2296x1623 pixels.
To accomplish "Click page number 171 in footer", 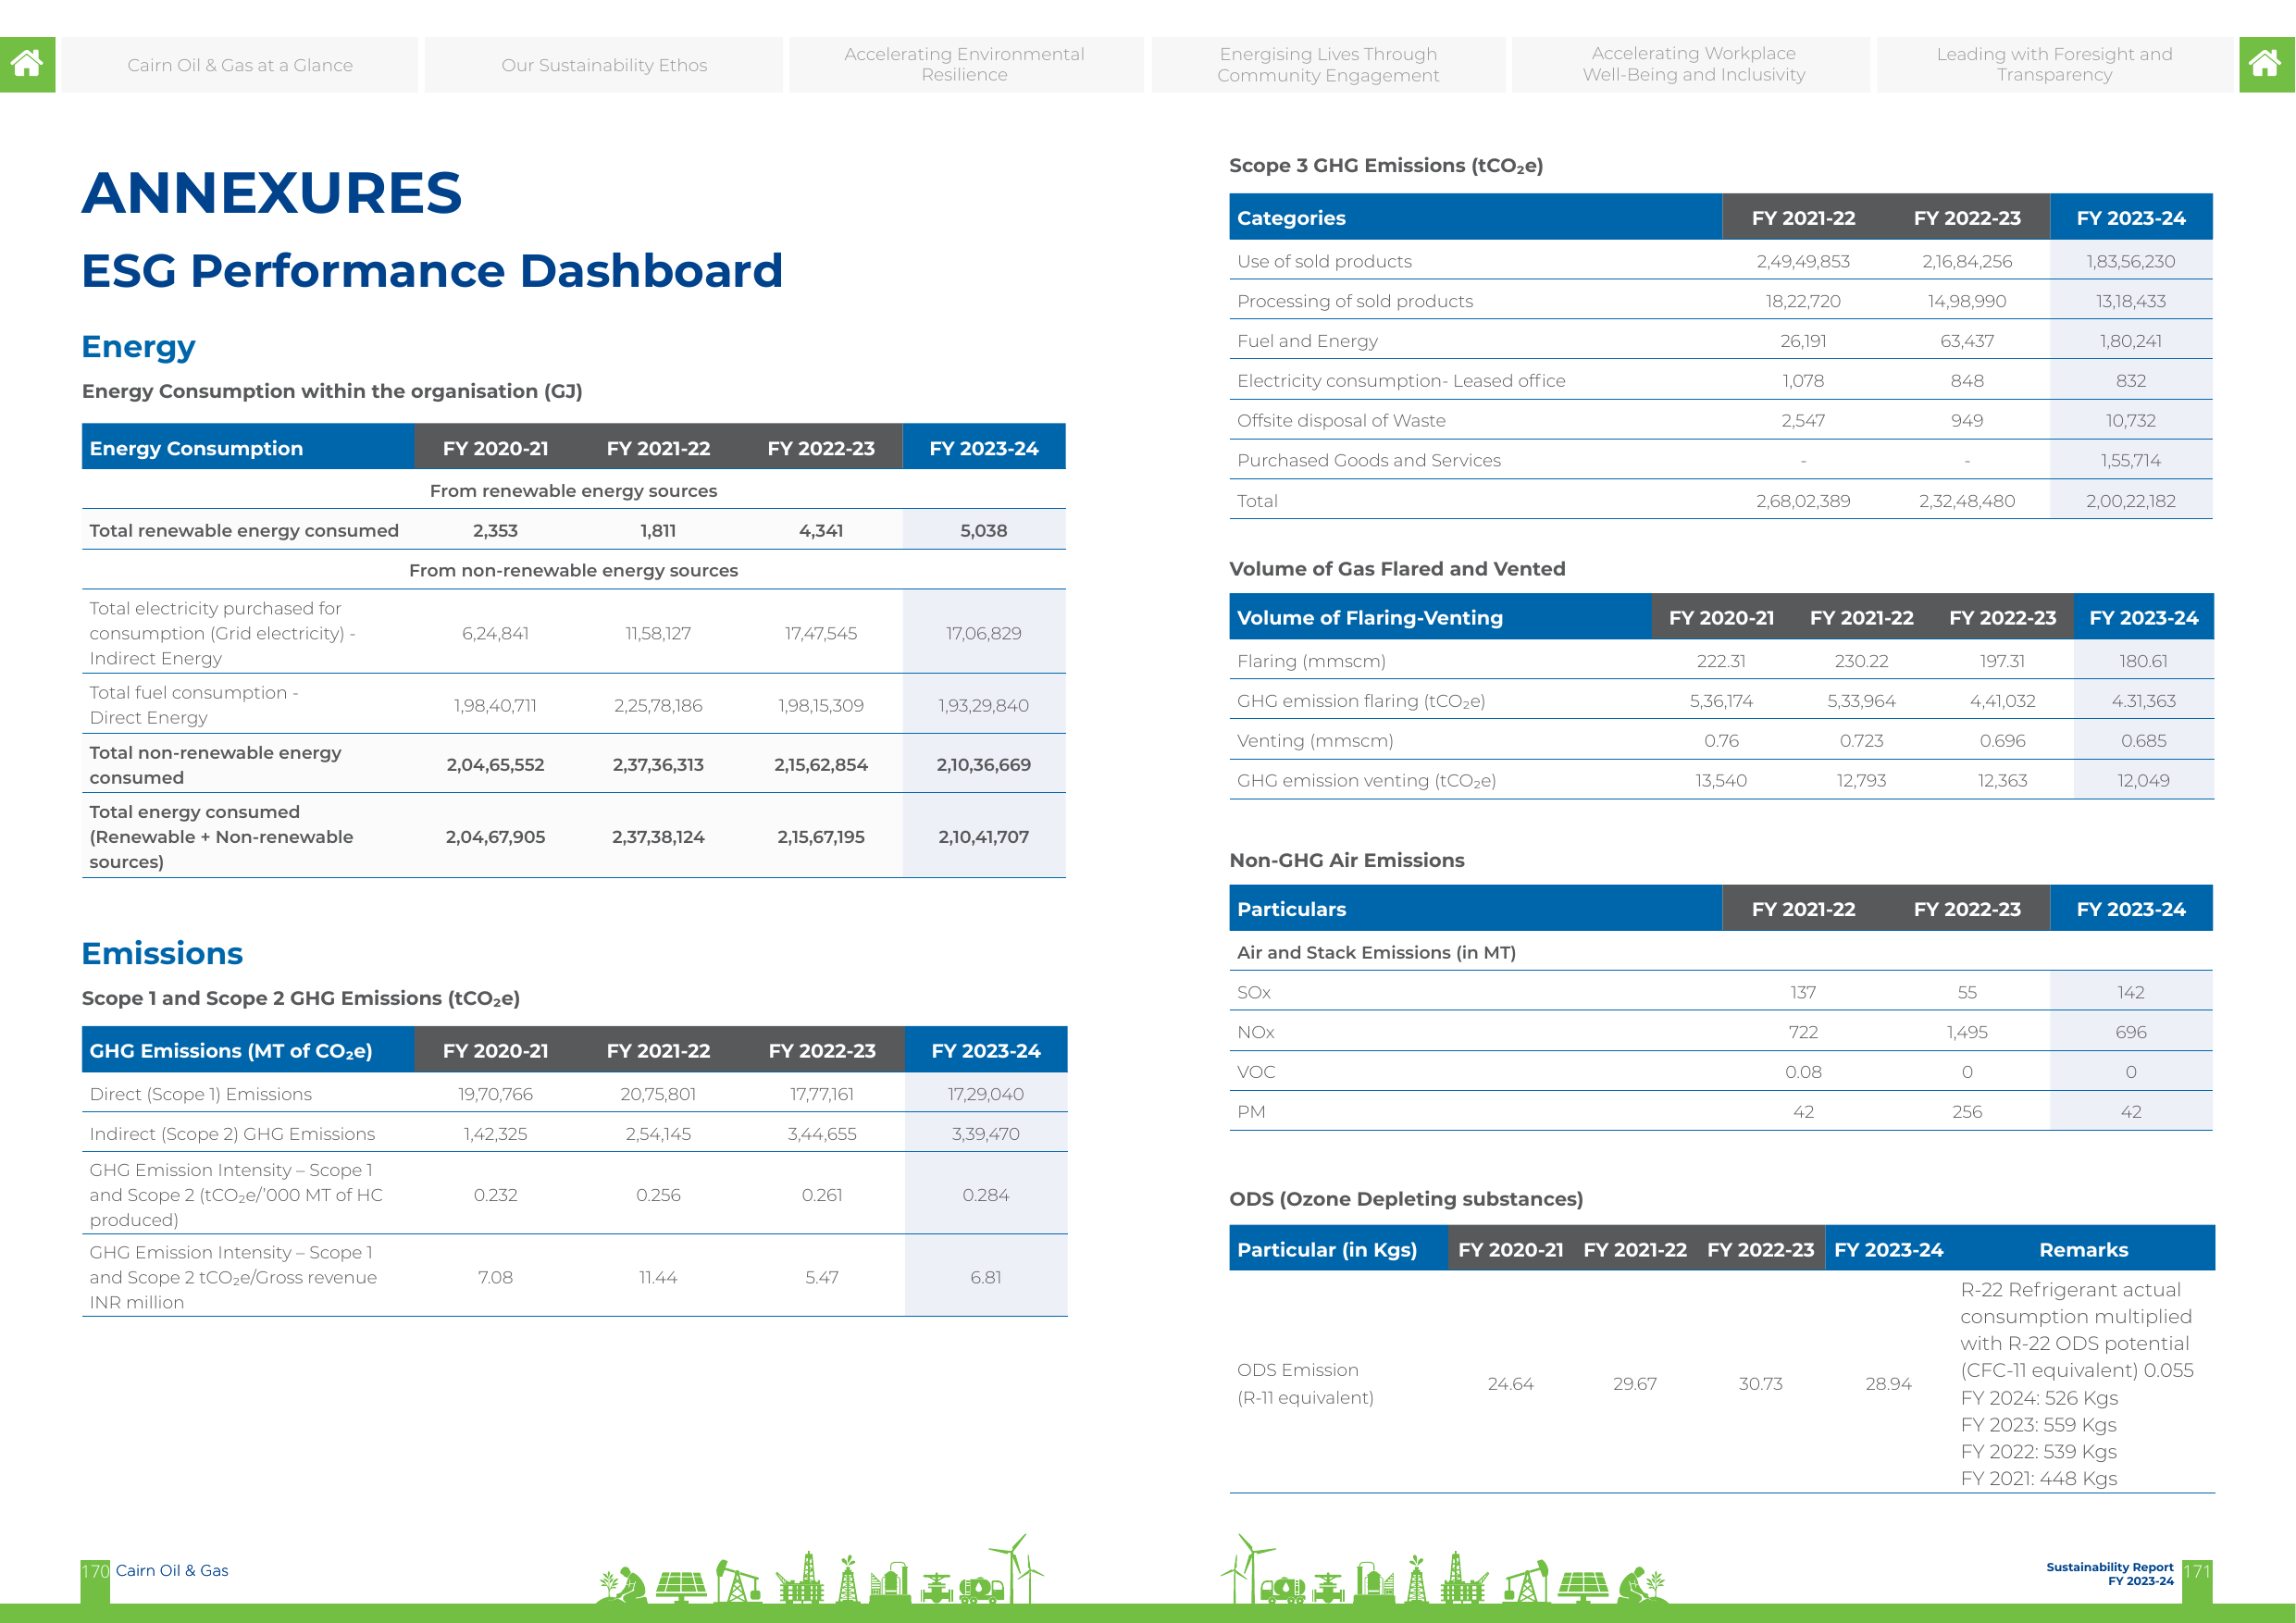I will pos(2196,1571).
